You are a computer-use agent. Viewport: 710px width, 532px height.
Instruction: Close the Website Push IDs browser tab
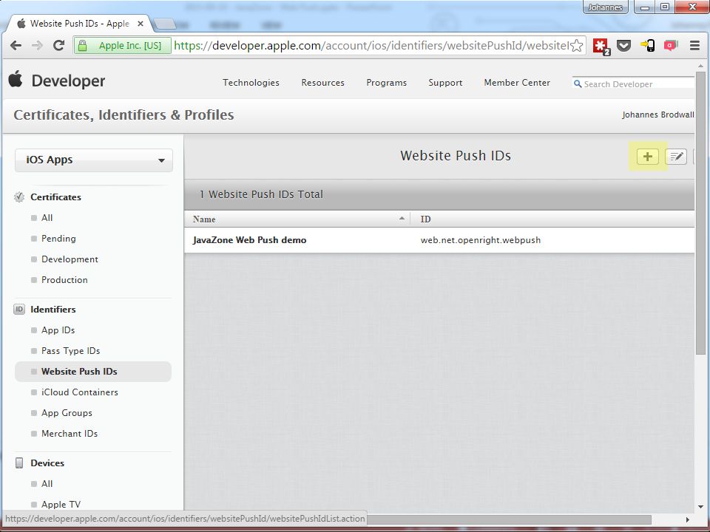pyautogui.click(x=141, y=24)
